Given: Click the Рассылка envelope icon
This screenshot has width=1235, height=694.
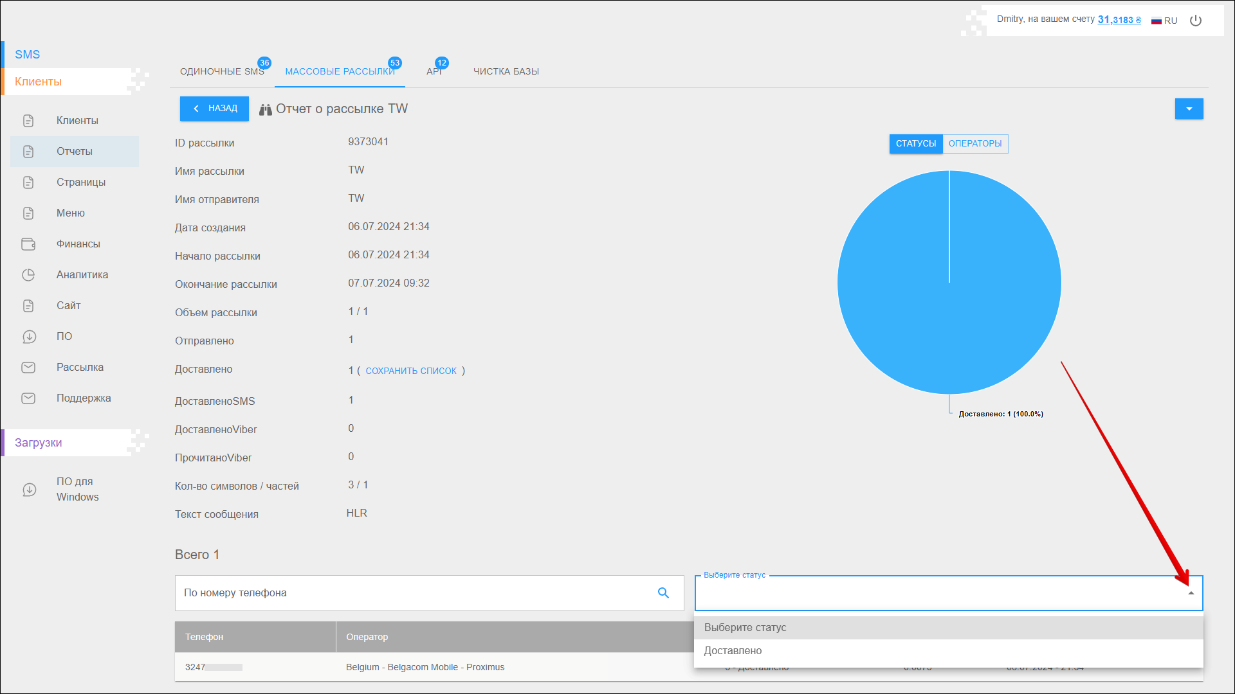Looking at the screenshot, I should click(28, 368).
